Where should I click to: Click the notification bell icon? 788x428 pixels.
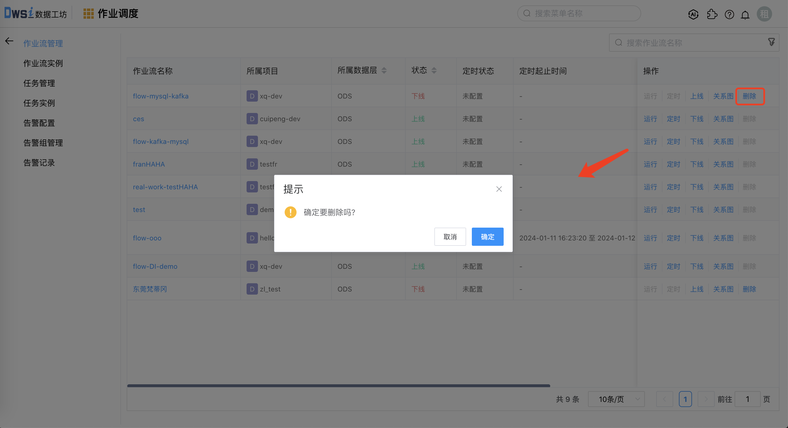tap(745, 14)
